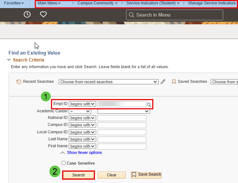The image size is (238, 183).
Task: Open the Service Indicators (Student) breadcrumb menu
Action: pyautogui.click(x=153, y=3)
